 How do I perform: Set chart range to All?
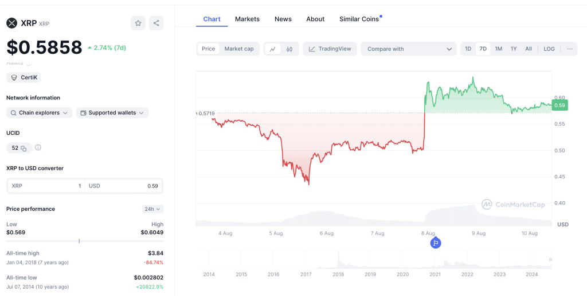[528, 49]
